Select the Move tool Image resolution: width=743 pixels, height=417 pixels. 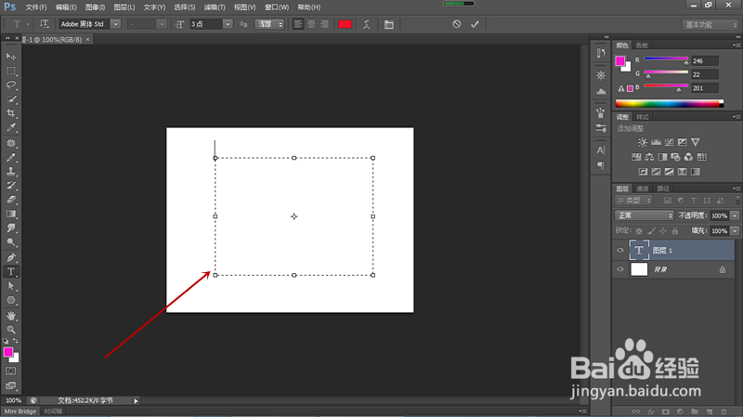[x=11, y=57]
